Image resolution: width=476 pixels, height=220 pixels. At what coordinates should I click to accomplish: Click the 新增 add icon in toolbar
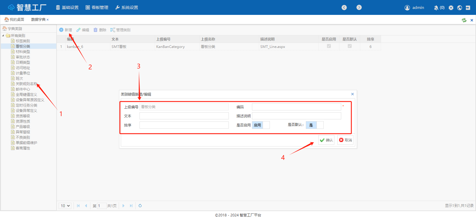(x=61, y=30)
